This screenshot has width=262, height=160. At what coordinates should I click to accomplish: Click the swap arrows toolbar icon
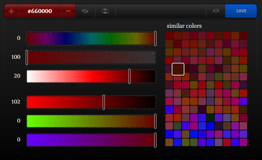(x=105, y=11)
